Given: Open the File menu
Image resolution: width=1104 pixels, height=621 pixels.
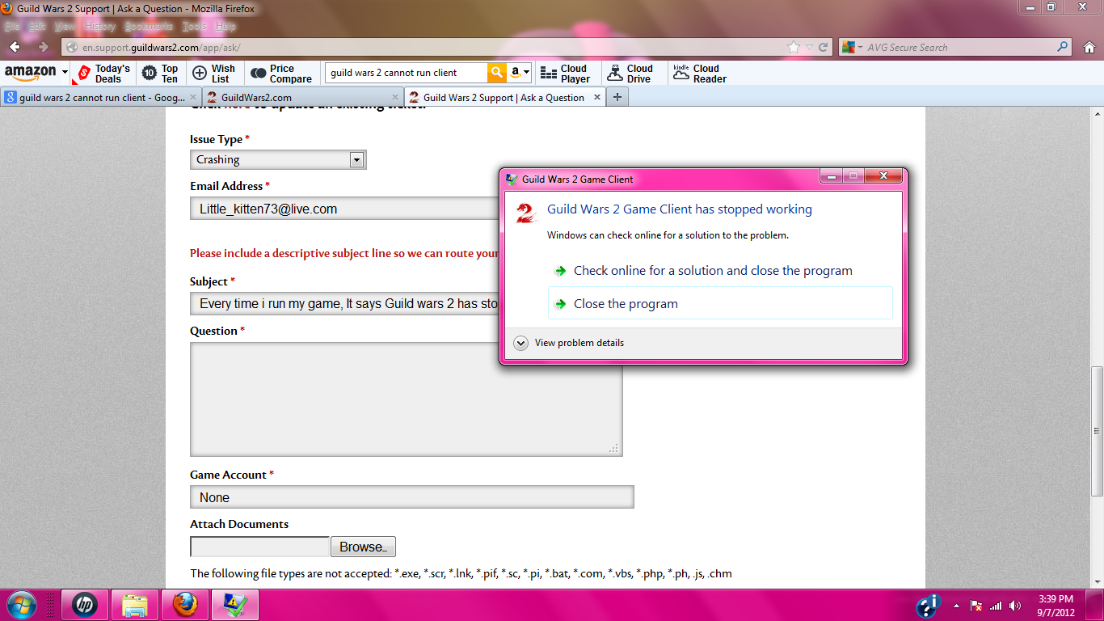Looking at the screenshot, I should [x=12, y=26].
